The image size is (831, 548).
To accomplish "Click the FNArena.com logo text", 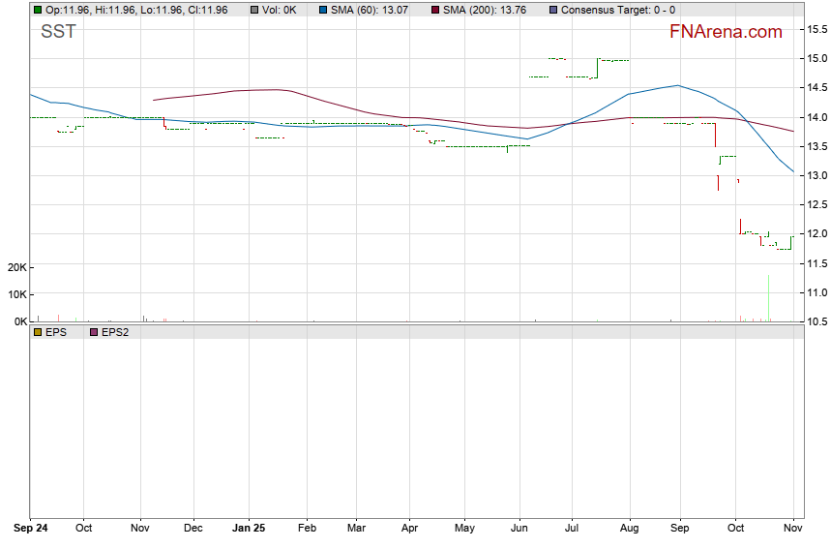I will pyautogui.click(x=726, y=32).
